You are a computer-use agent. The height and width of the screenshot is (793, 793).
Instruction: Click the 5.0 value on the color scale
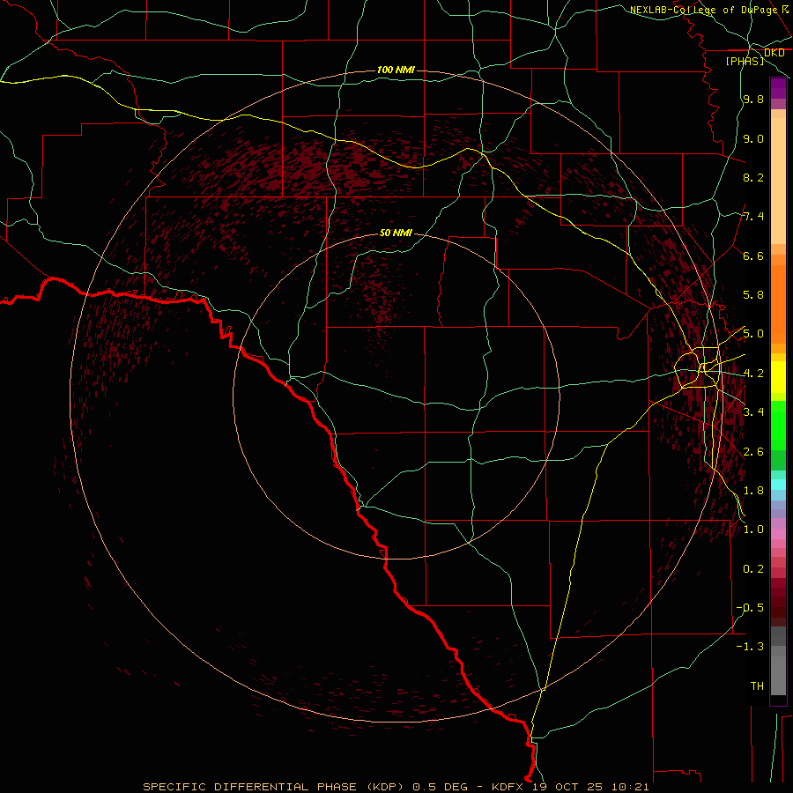point(753,334)
